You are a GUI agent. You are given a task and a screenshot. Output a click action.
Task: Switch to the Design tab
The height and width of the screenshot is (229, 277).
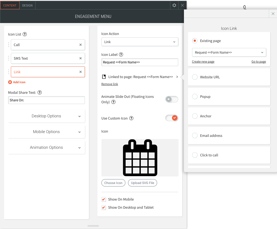[x=27, y=5]
